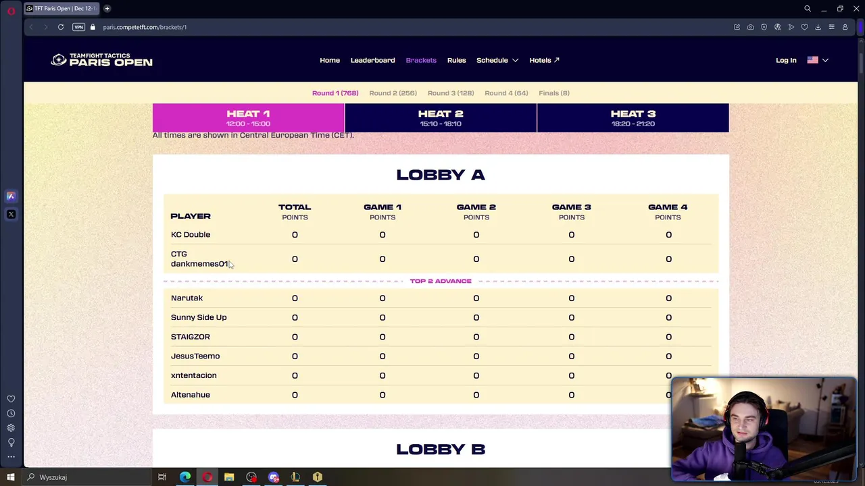This screenshot has width=865, height=486.
Task: Open the X (Twitter) sidebar icon
Action: pos(11,214)
